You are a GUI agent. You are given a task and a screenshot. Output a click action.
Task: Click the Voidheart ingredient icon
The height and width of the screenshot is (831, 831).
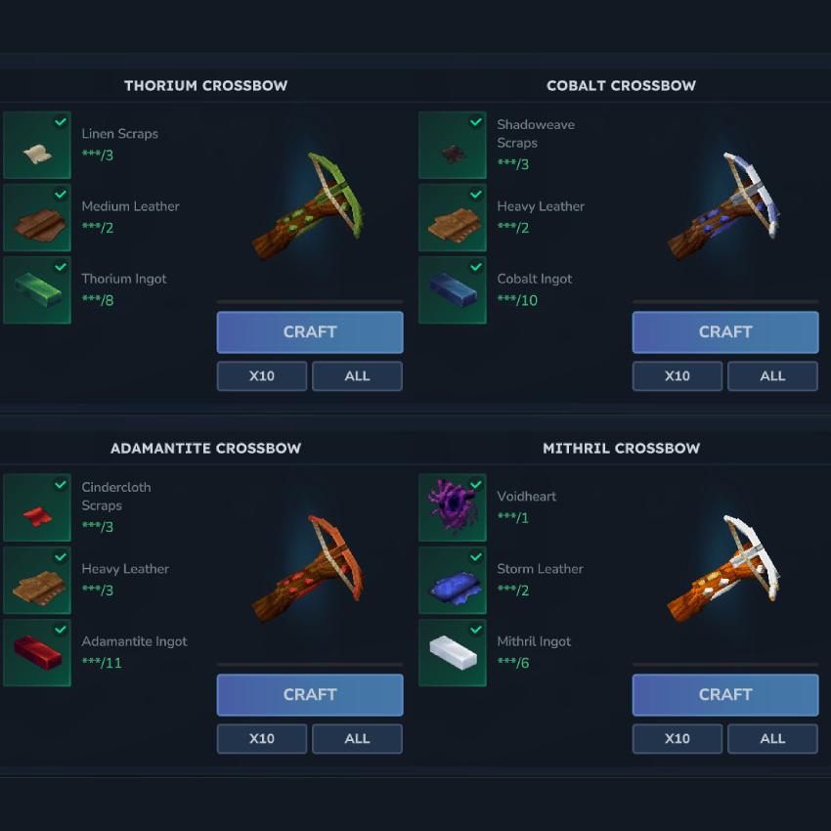coord(453,507)
